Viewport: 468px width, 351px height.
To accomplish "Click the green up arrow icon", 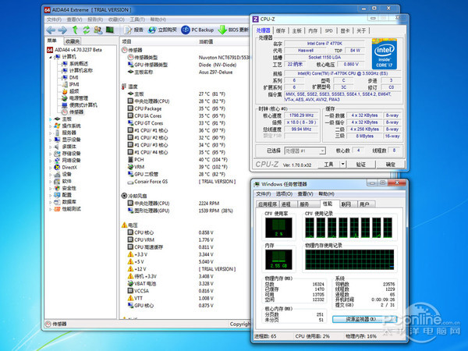I will point(74,30).
